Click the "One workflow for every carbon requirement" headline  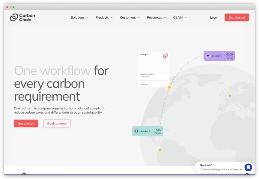[61, 83]
